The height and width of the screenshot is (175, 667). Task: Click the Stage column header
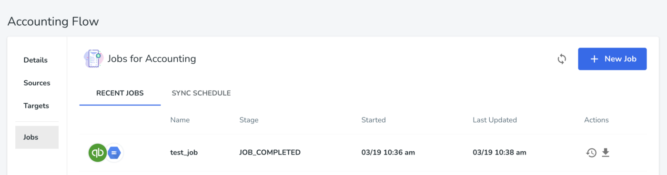pos(249,120)
